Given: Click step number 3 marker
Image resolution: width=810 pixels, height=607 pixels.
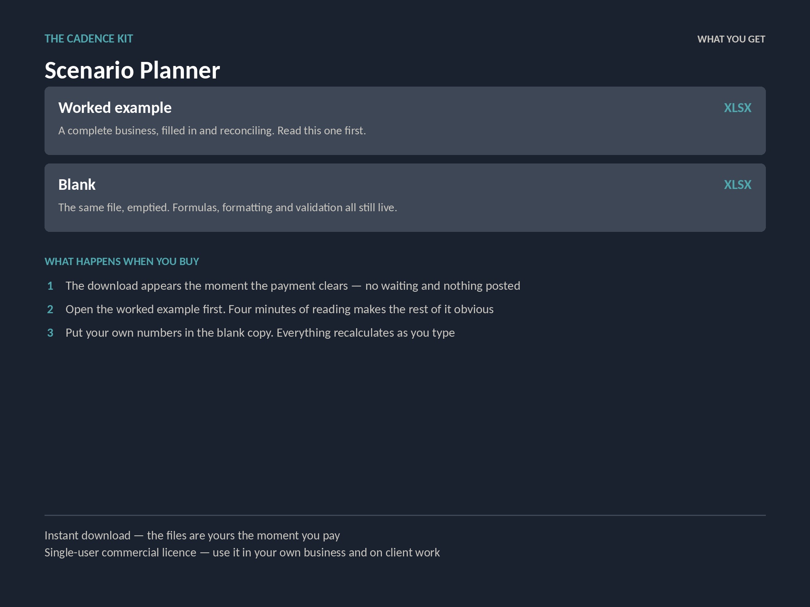Looking at the screenshot, I should [x=50, y=333].
